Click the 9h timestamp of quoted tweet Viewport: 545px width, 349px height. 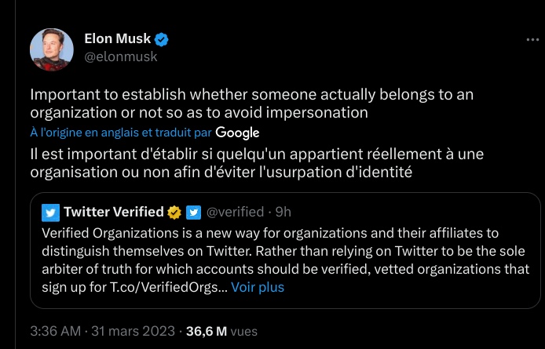(x=283, y=212)
